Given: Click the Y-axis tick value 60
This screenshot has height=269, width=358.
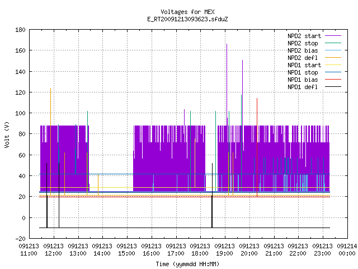Looking at the screenshot, I should [x=22, y=155].
